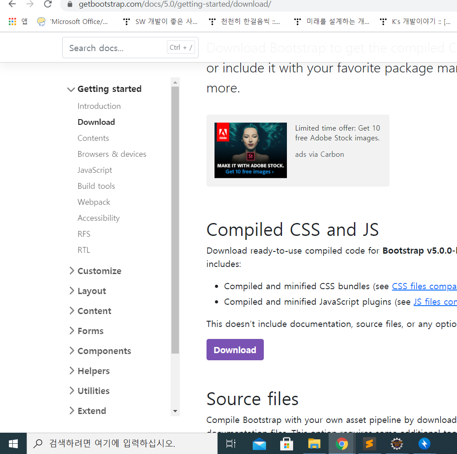Open Browsers & devices page

(112, 154)
